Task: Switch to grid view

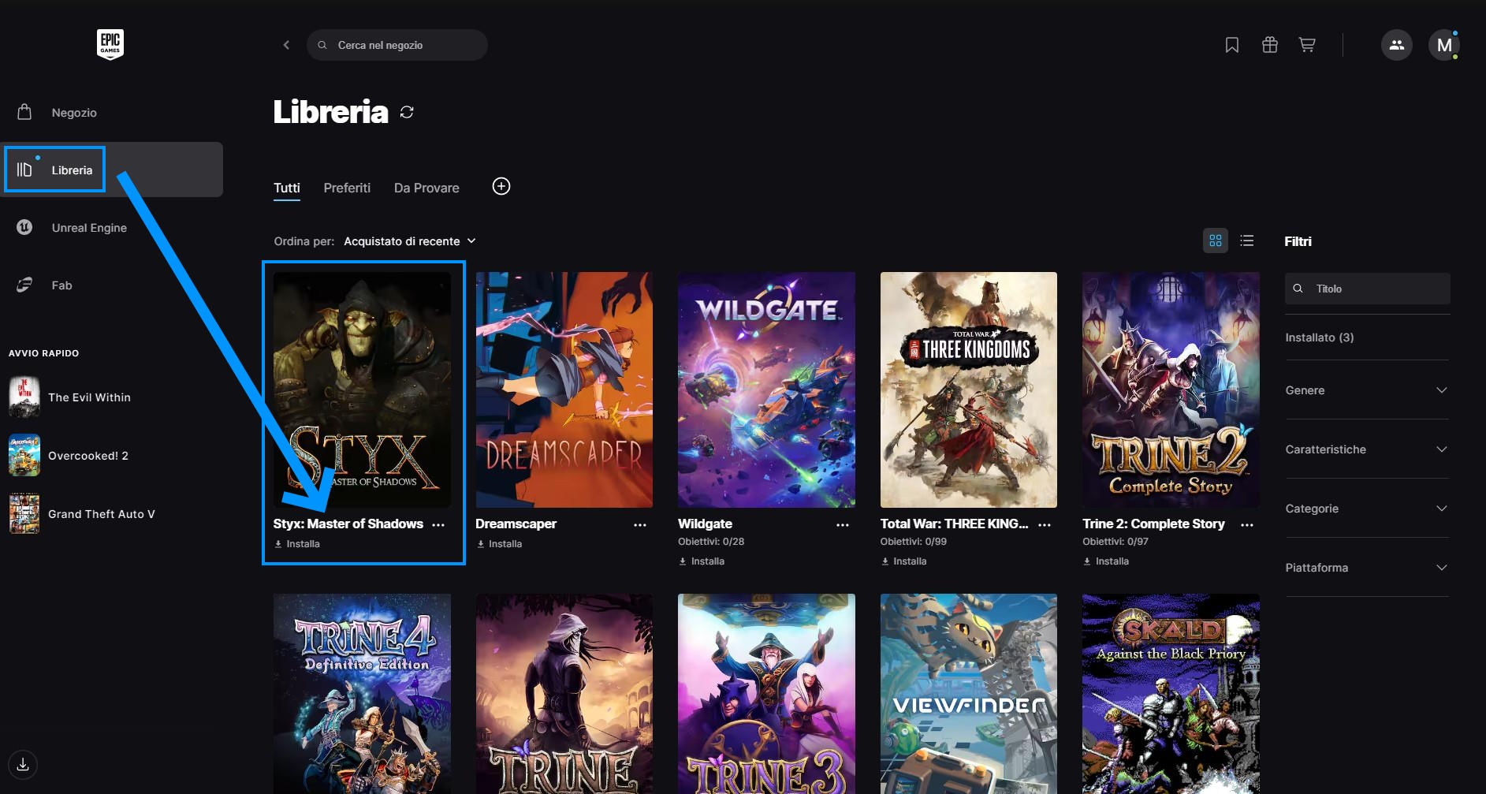Action: click(x=1215, y=240)
